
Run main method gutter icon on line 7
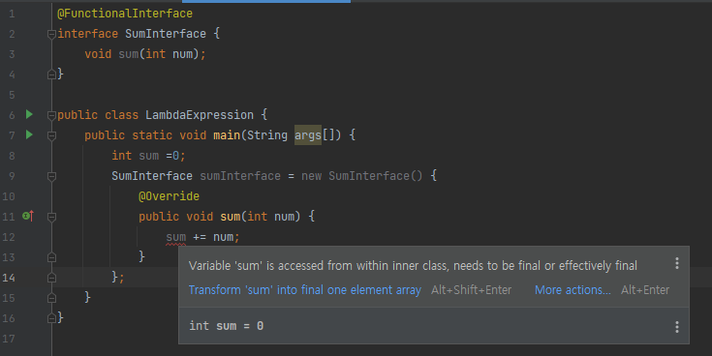(x=29, y=134)
